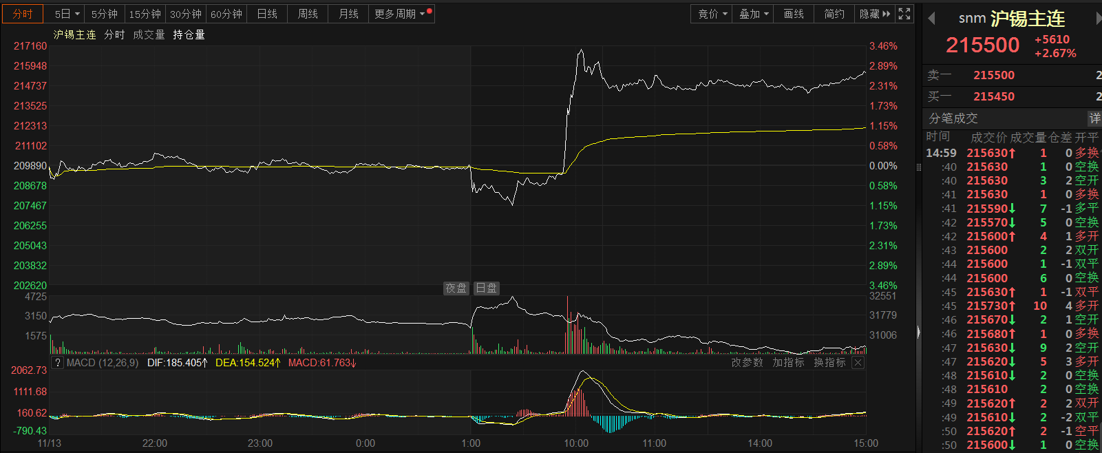Click 换指标 to switch indicator
This screenshot has width=1102, height=453.
tap(829, 362)
